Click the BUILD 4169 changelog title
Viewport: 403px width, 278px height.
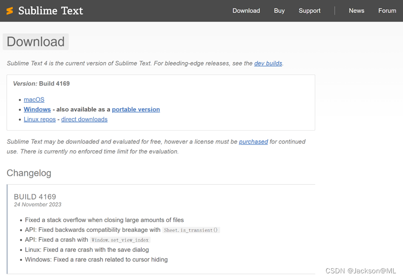(x=35, y=196)
